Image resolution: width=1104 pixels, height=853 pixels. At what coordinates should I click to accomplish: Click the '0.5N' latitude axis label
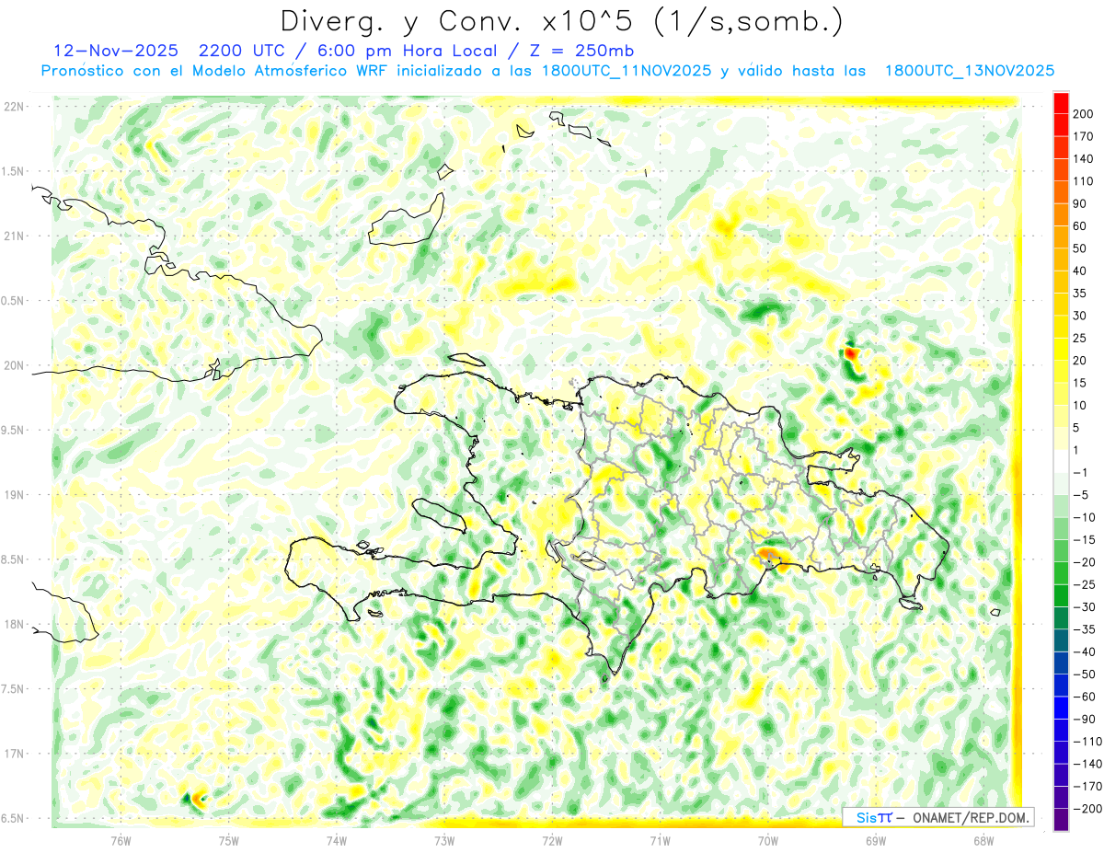[14, 301]
